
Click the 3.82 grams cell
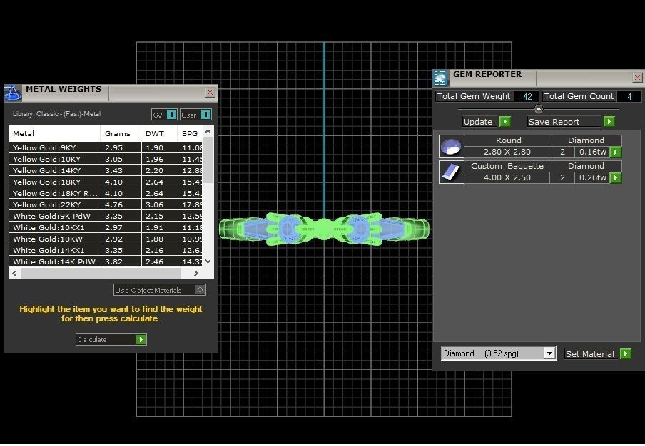coord(121,261)
